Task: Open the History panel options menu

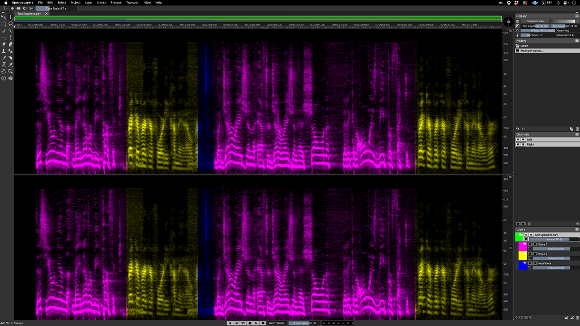Action: (x=577, y=41)
